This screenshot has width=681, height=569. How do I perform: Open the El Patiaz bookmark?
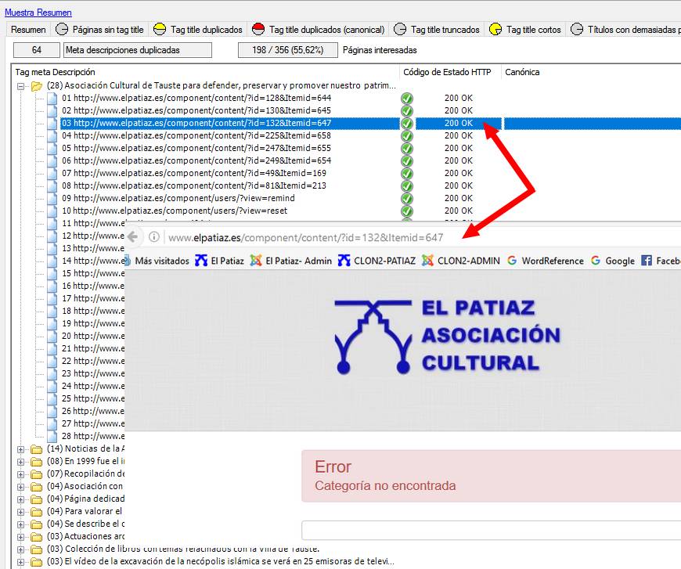coord(219,261)
